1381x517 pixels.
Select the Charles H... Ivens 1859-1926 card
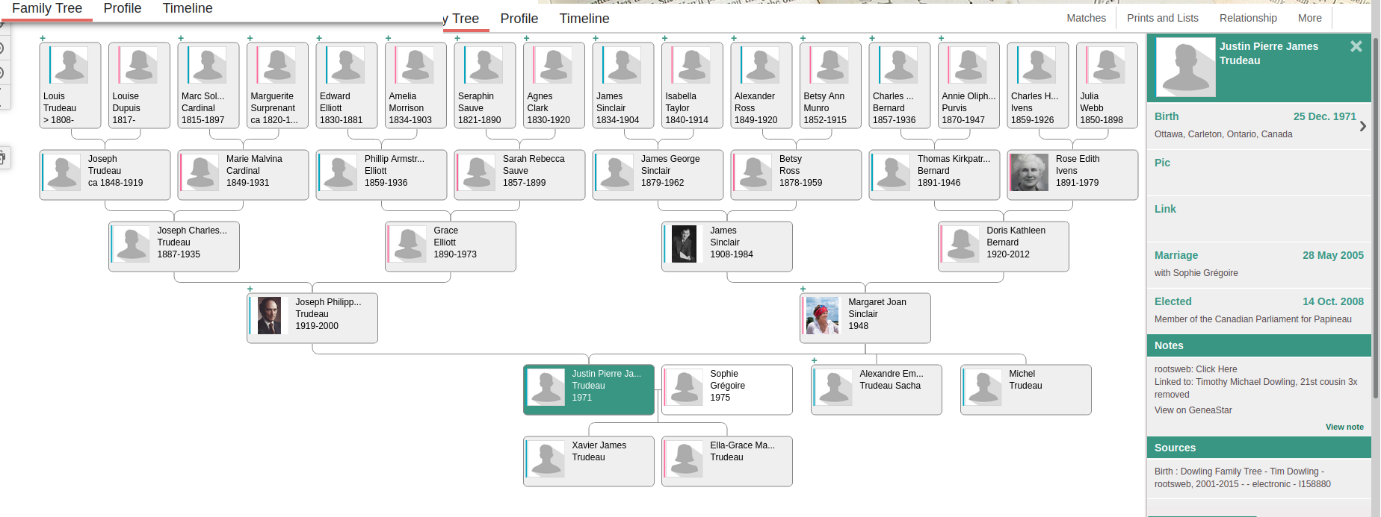(1037, 85)
